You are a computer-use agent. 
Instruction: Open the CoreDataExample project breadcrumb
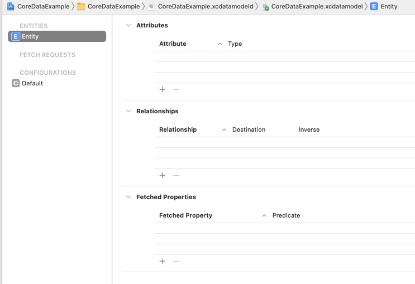click(43, 6)
